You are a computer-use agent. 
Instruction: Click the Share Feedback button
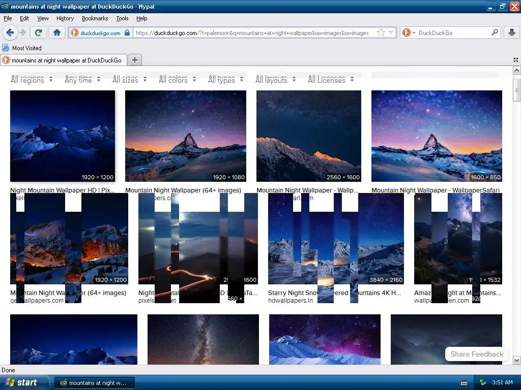pyautogui.click(x=476, y=354)
